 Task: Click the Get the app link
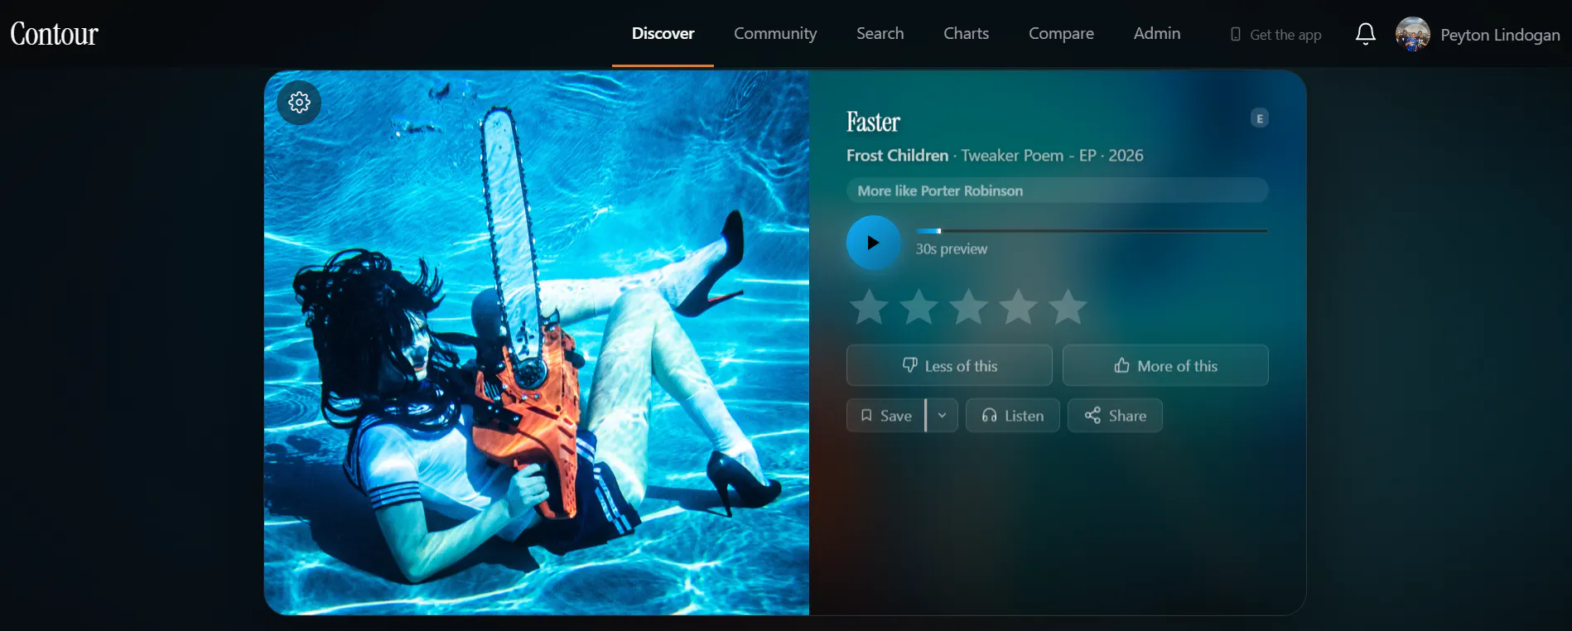(x=1275, y=35)
